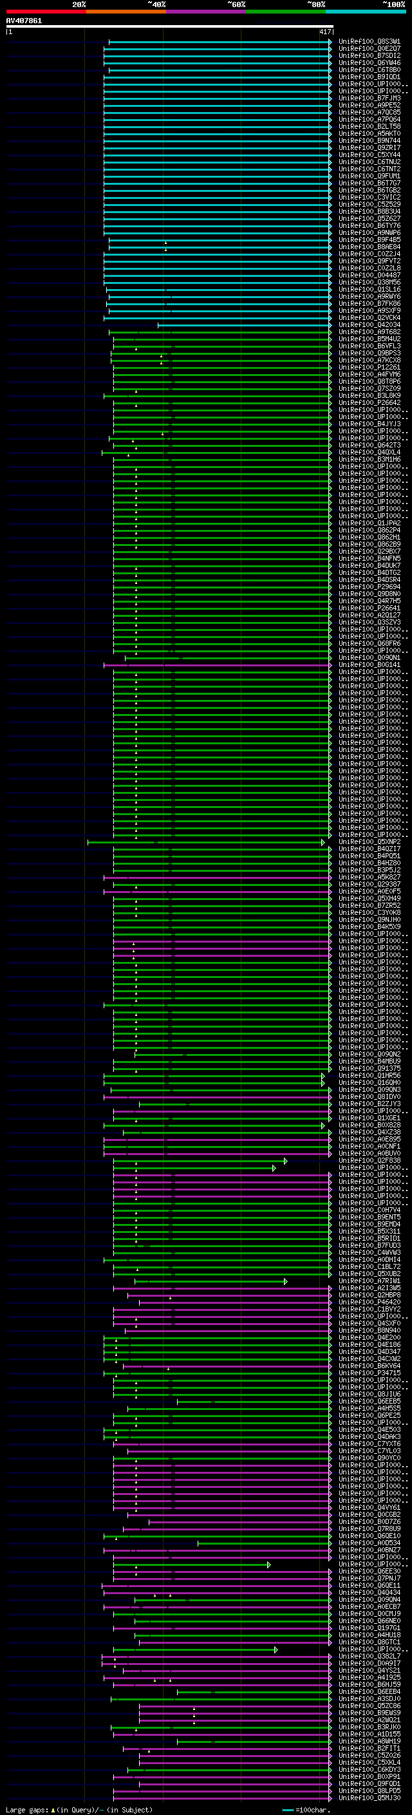This screenshot has width=412, height=1815.
Task: Select label UniRef100_A5AKT0
Action: click(370, 134)
